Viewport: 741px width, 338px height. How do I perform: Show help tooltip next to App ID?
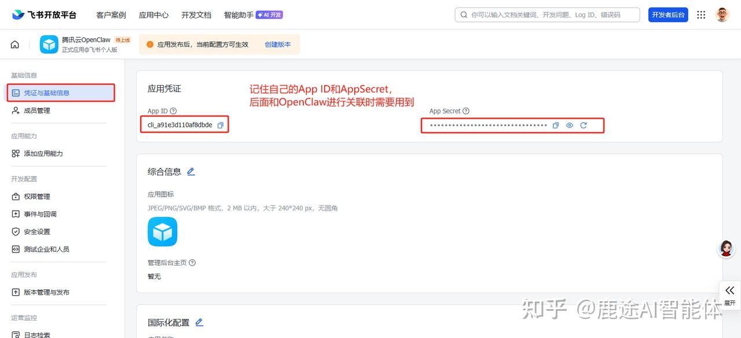pyautogui.click(x=173, y=111)
